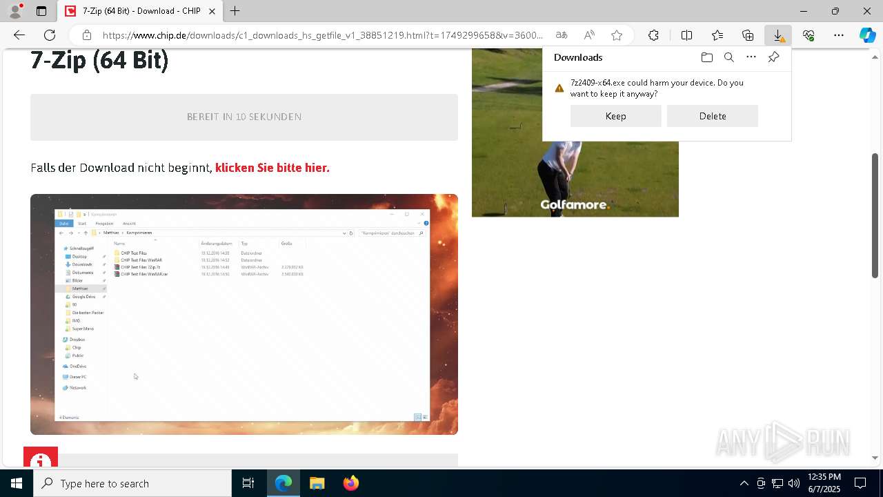Open File Explorer from the taskbar
This screenshot has width=883, height=497.
317,483
